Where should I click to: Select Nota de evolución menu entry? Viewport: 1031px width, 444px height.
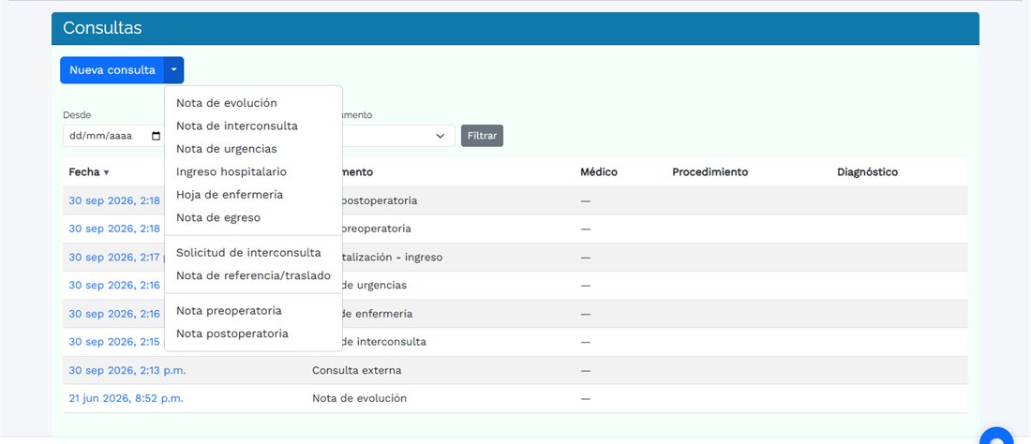(x=253, y=103)
